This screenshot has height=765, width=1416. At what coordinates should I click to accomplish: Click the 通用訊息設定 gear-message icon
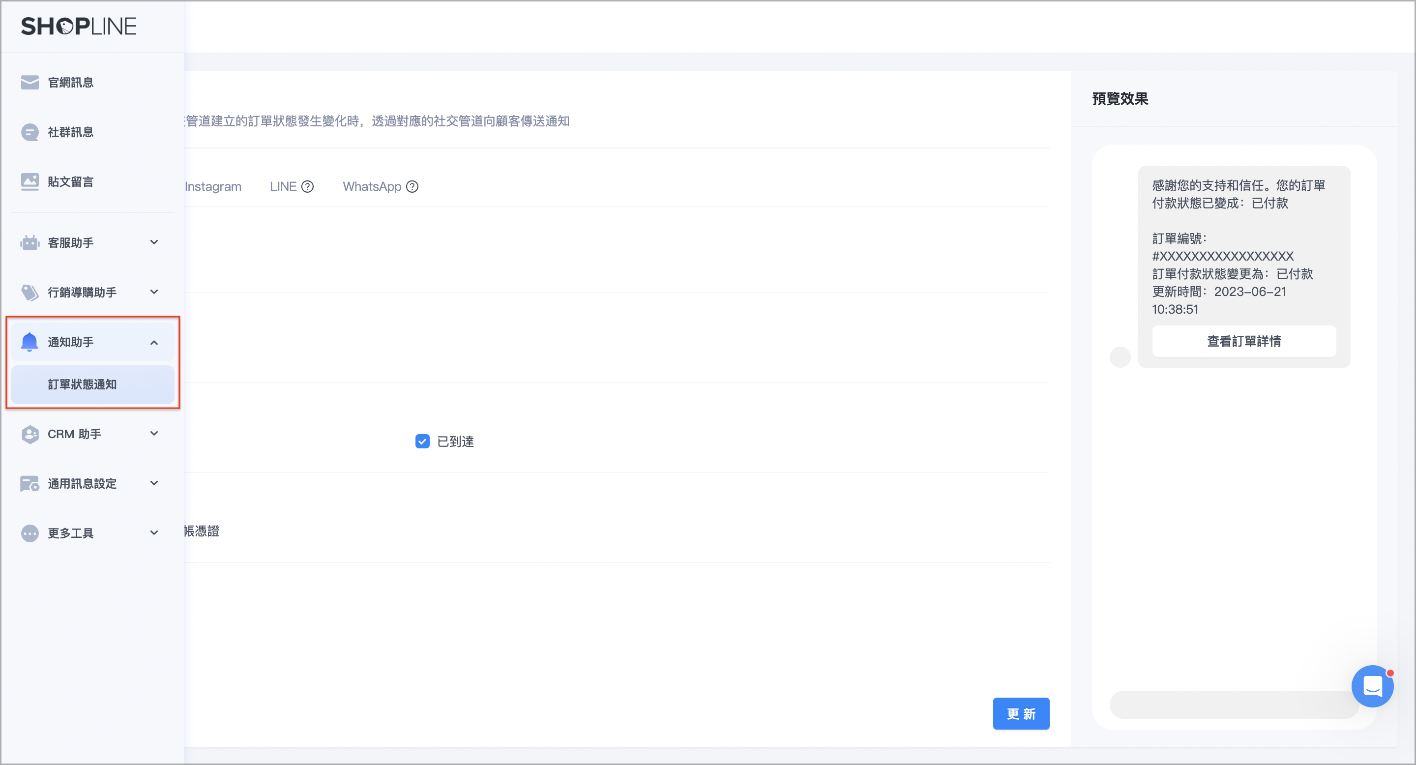point(29,484)
